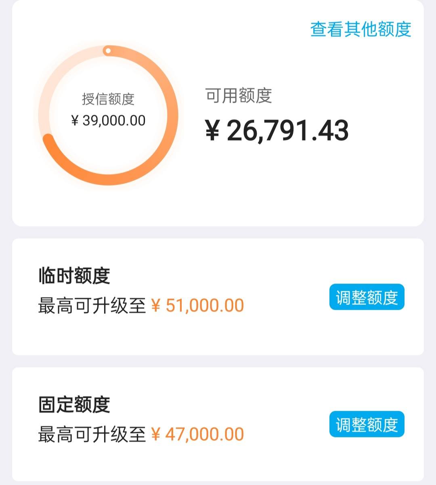Select the 最高可升级至 text under 临时额度
Screen dimensions: 436x485
(92, 306)
